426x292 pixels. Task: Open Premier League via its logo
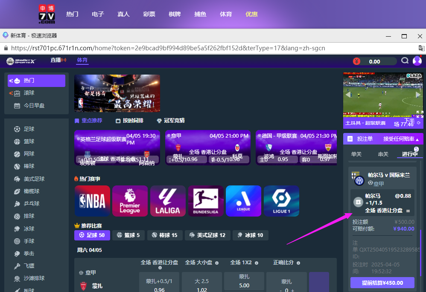[x=130, y=201]
